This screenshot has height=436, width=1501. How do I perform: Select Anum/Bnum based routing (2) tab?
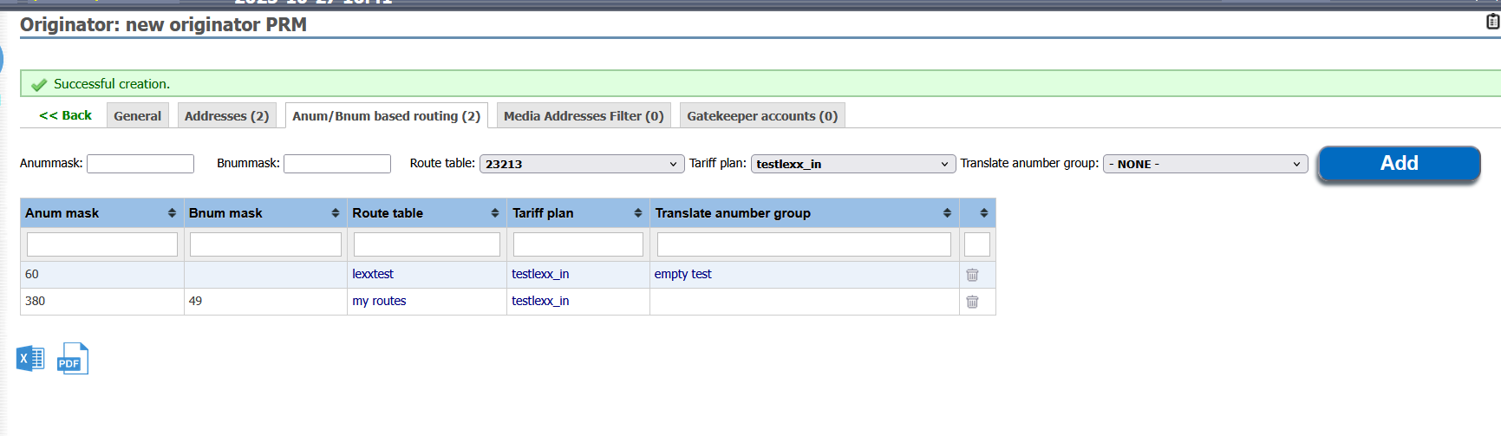pos(386,116)
